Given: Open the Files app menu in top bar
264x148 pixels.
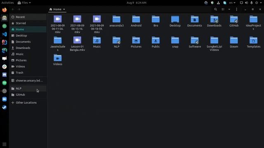Looking at the screenshot, I should [x=24, y=3].
